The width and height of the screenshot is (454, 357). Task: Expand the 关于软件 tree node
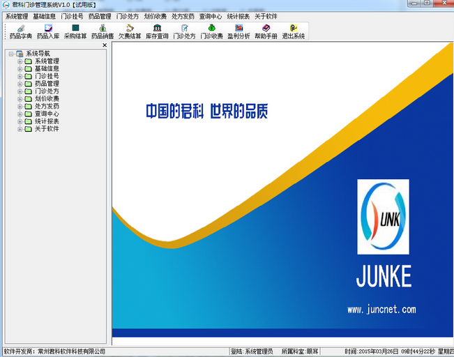point(20,129)
